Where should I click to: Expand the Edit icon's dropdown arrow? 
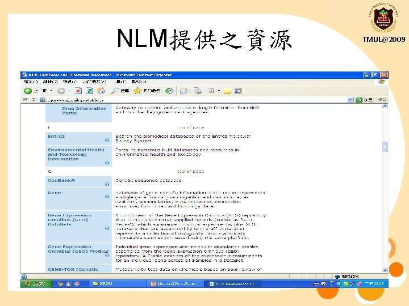click(x=219, y=91)
